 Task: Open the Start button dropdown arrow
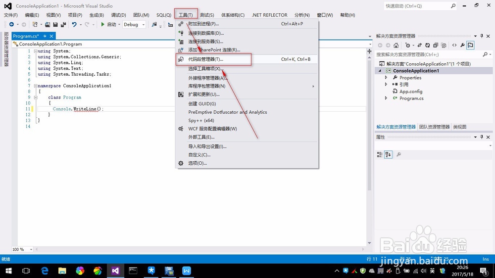pyautogui.click(x=119, y=25)
